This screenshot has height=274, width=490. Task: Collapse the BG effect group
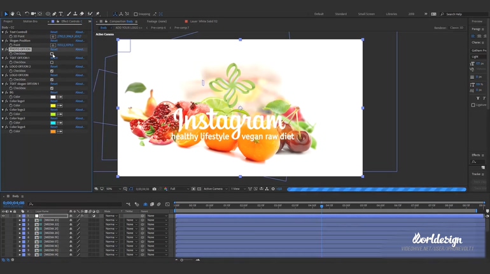3,93
